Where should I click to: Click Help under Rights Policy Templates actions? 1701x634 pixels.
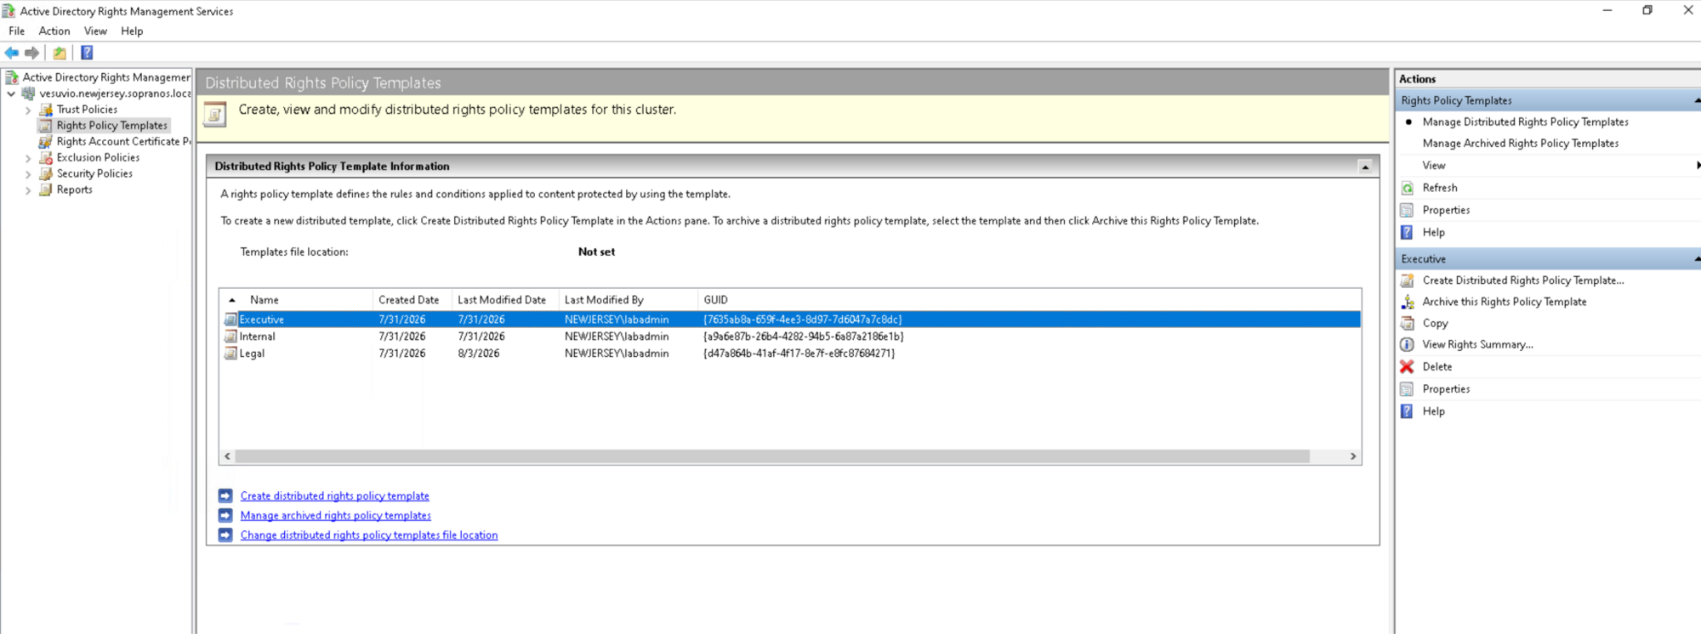[x=1433, y=232]
